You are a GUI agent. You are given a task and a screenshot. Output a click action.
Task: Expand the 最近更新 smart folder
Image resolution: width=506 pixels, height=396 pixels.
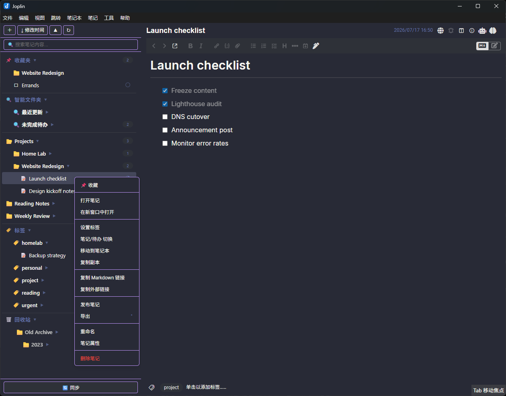point(47,112)
